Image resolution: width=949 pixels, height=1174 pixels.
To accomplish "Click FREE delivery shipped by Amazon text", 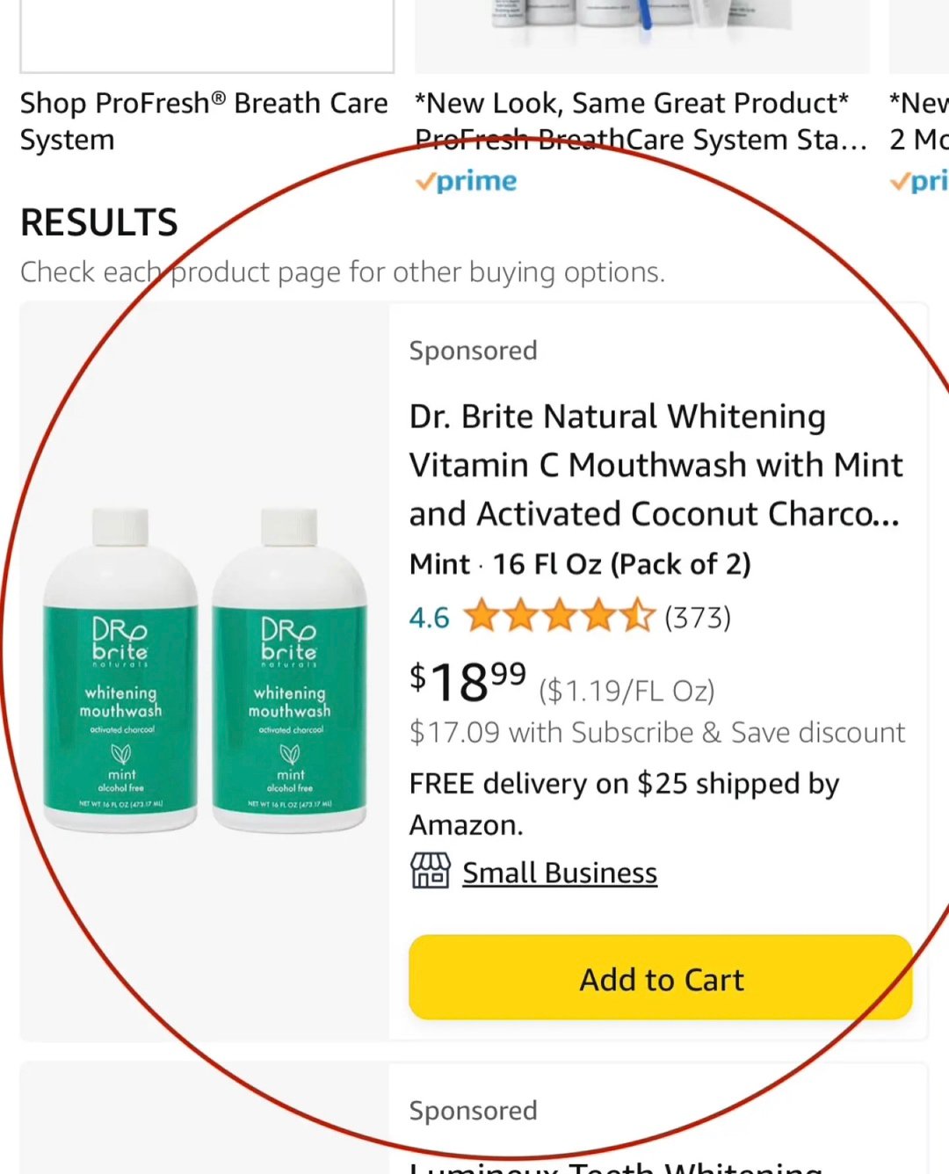I will click(625, 804).
